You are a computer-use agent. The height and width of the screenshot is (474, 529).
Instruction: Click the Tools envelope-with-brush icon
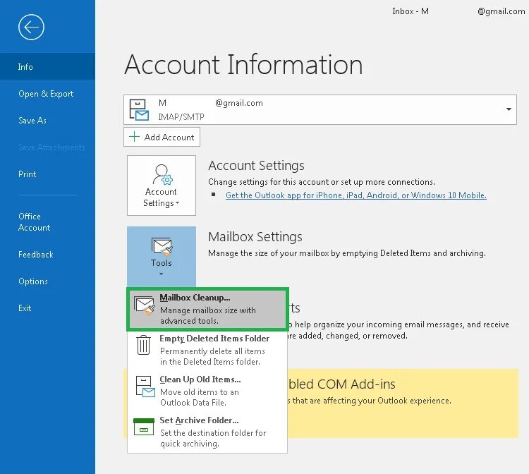point(162,246)
